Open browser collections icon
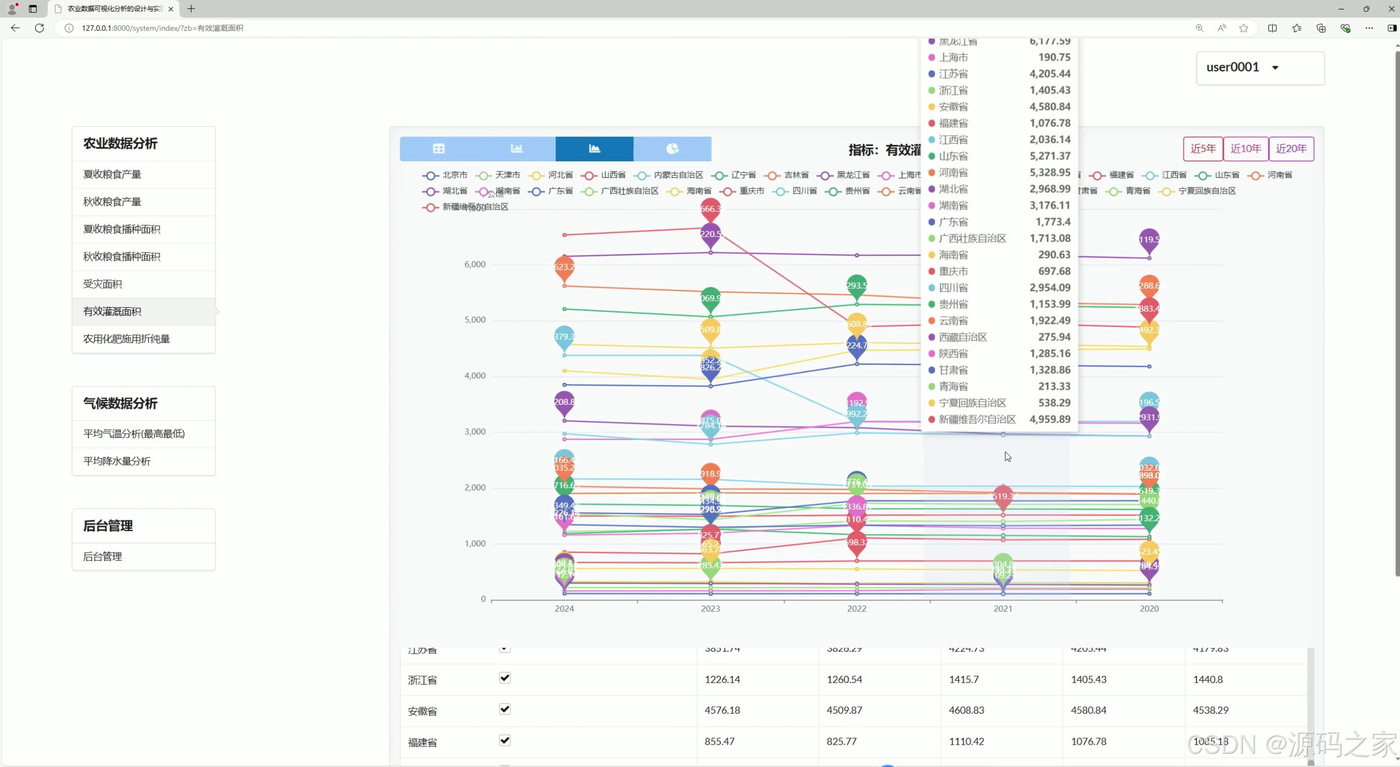The height and width of the screenshot is (767, 1400). pyautogui.click(x=1321, y=28)
